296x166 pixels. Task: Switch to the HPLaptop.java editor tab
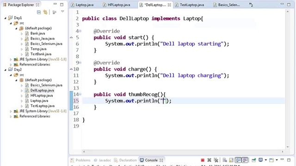tap(117, 5)
